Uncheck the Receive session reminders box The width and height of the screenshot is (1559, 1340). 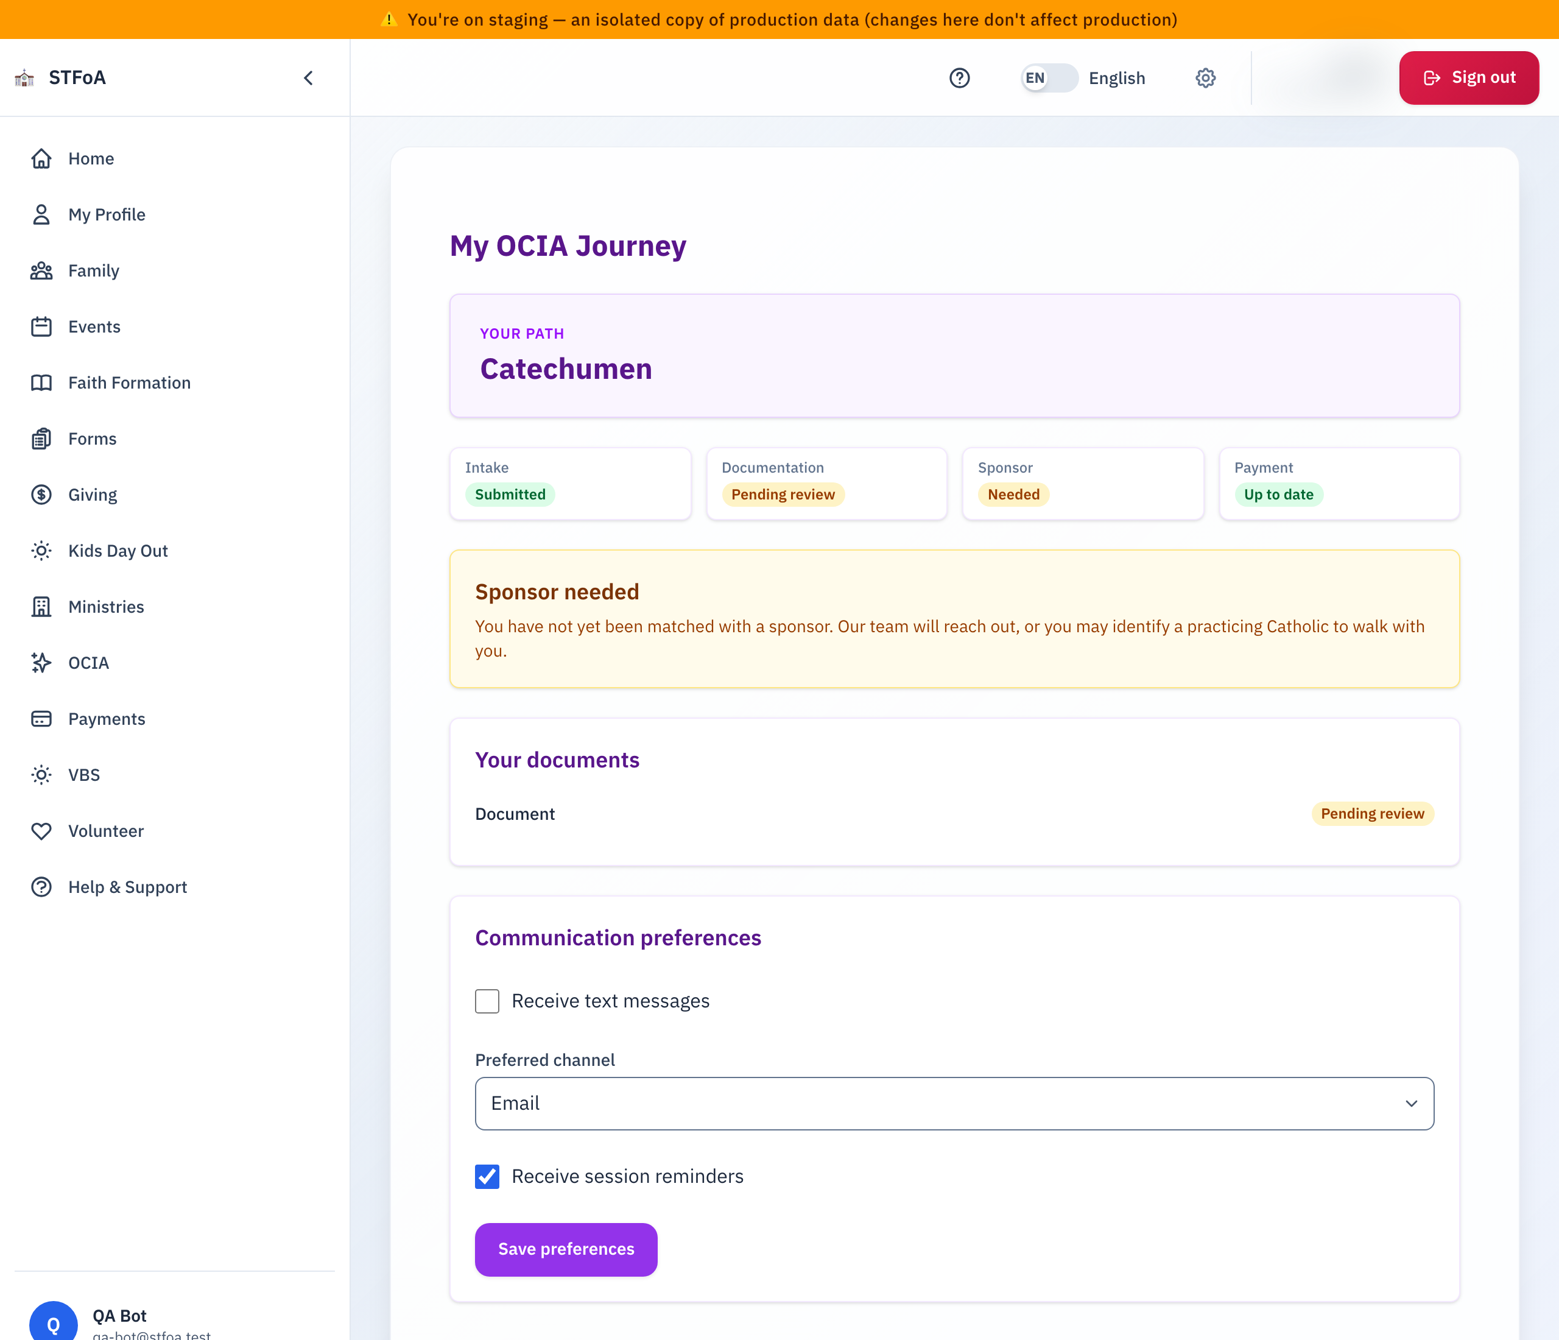pyautogui.click(x=487, y=1177)
